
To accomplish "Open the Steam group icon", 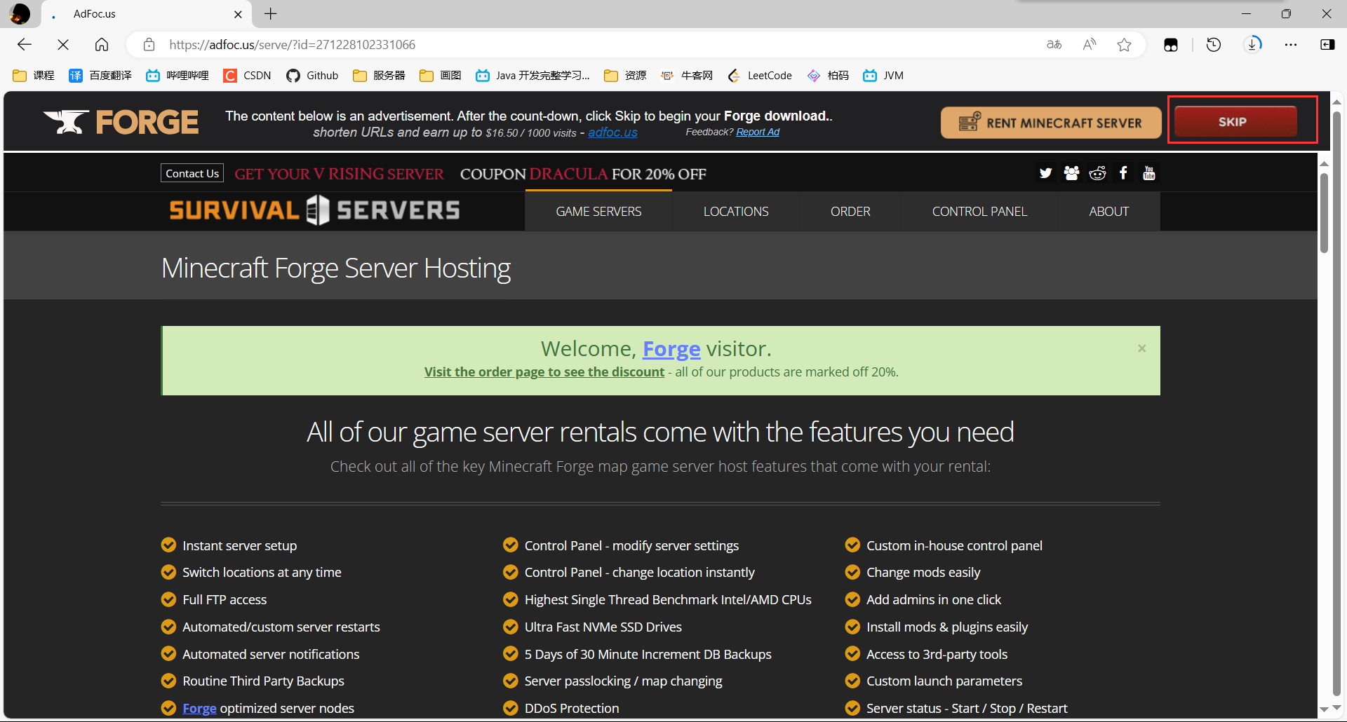I will point(1071,173).
